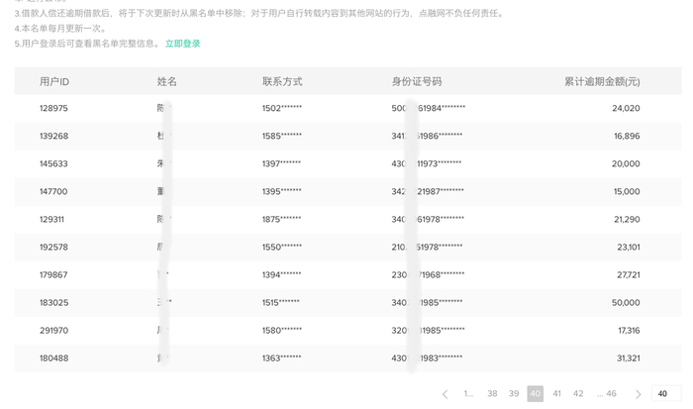Jump to page 39 in pagination
This screenshot has width=693, height=409.
pyautogui.click(x=513, y=393)
